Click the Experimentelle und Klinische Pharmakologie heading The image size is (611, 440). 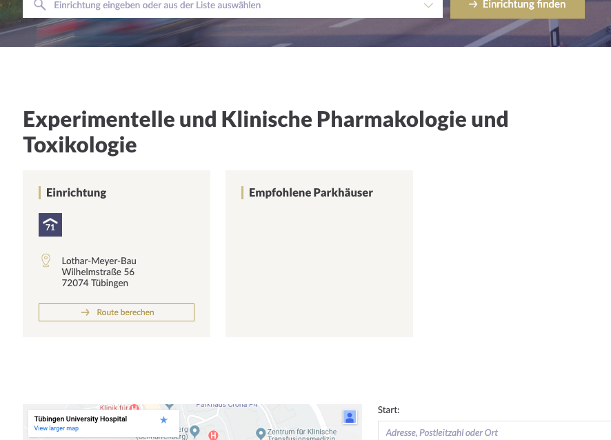coord(266,132)
